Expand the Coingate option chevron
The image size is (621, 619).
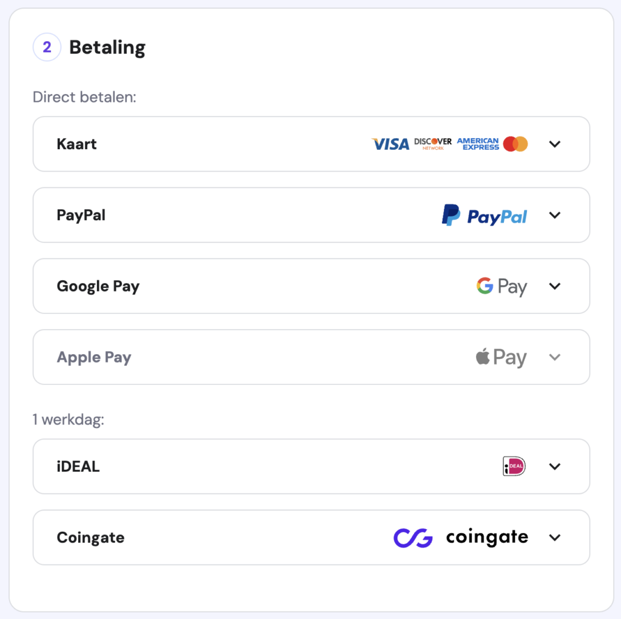pos(555,537)
